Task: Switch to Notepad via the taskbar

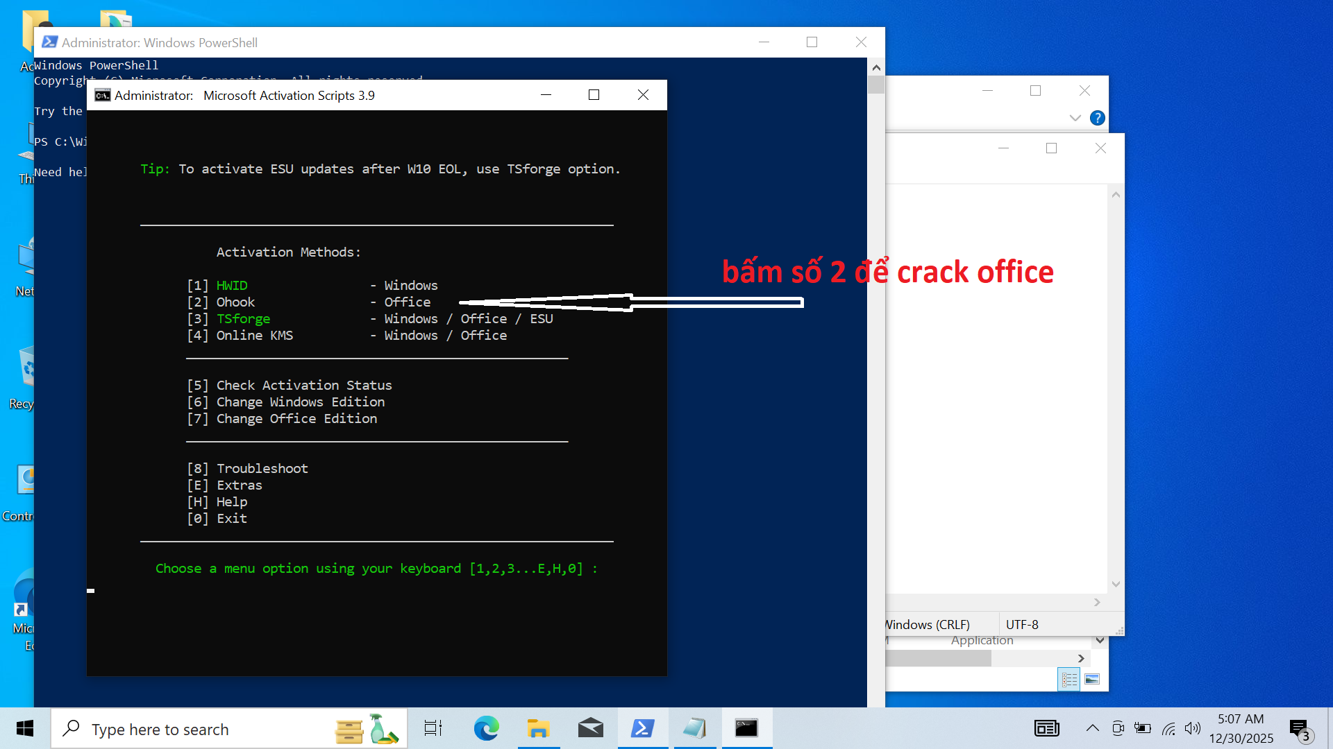Action: pyautogui.click(x=694, y=728)
